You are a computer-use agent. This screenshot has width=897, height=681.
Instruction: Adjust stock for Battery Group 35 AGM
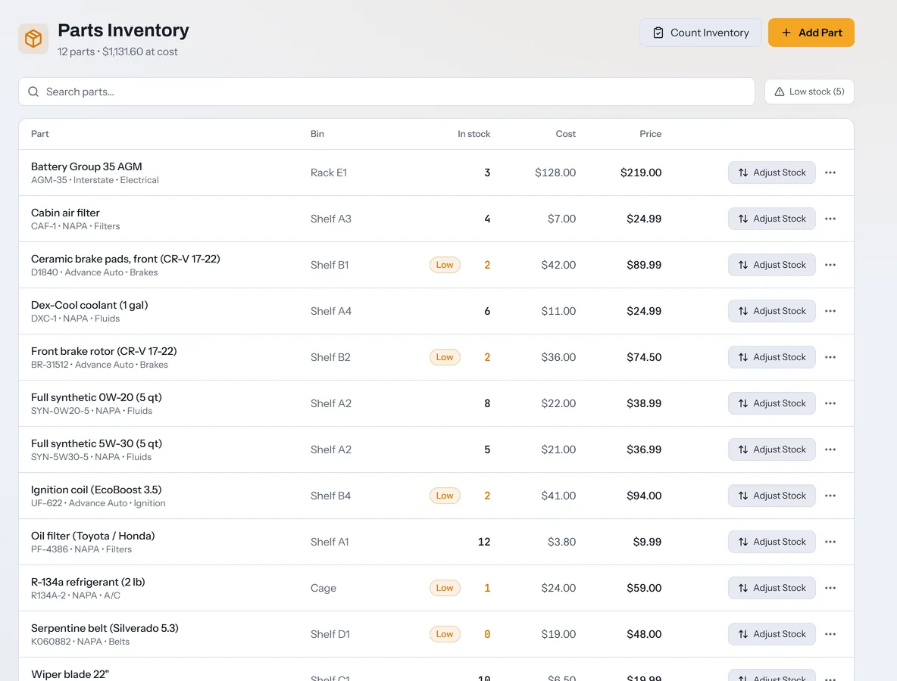[x=772, y=173]
